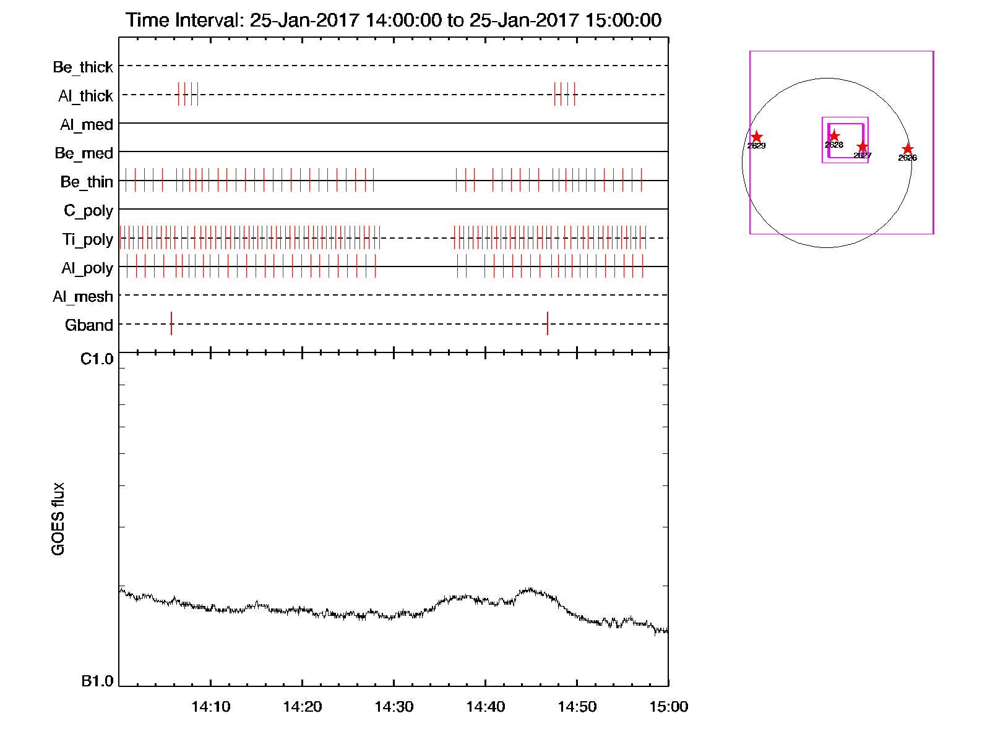Select the Al_thick filter label

[85, 96]
